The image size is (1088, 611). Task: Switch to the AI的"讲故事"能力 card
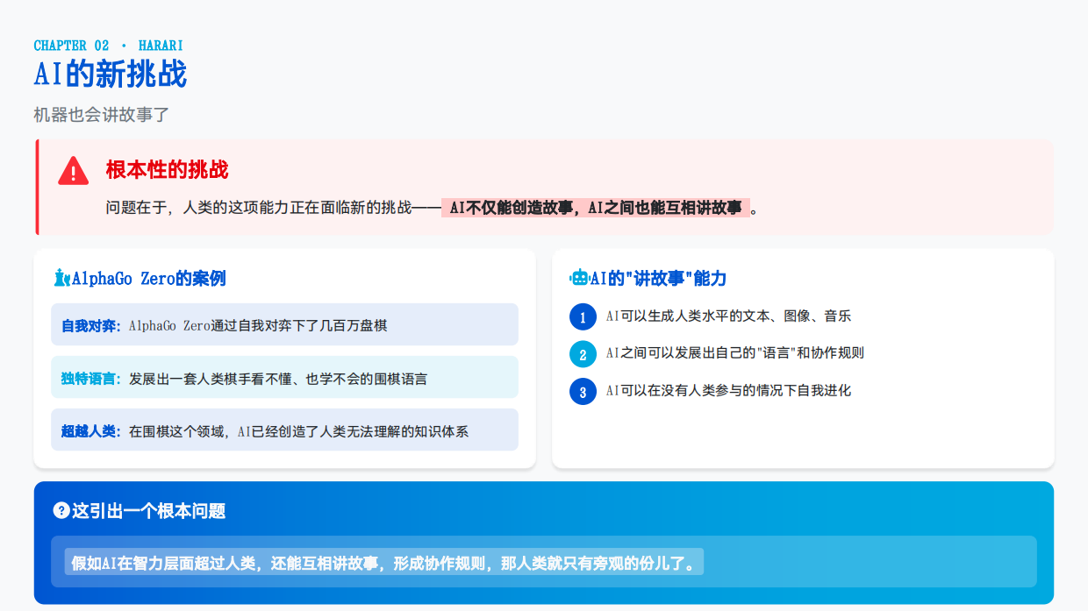pyautogui.click(x=803, y=357)
